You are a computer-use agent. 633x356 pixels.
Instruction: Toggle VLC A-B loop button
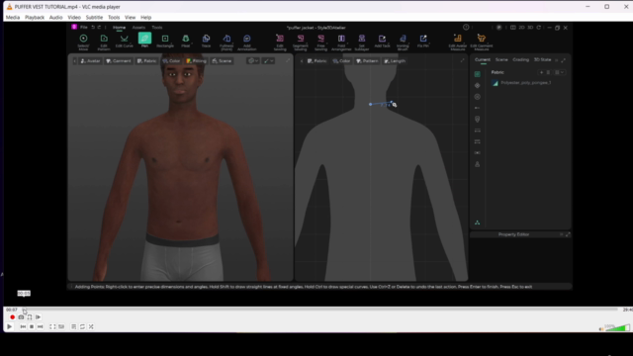click(30, 317)
